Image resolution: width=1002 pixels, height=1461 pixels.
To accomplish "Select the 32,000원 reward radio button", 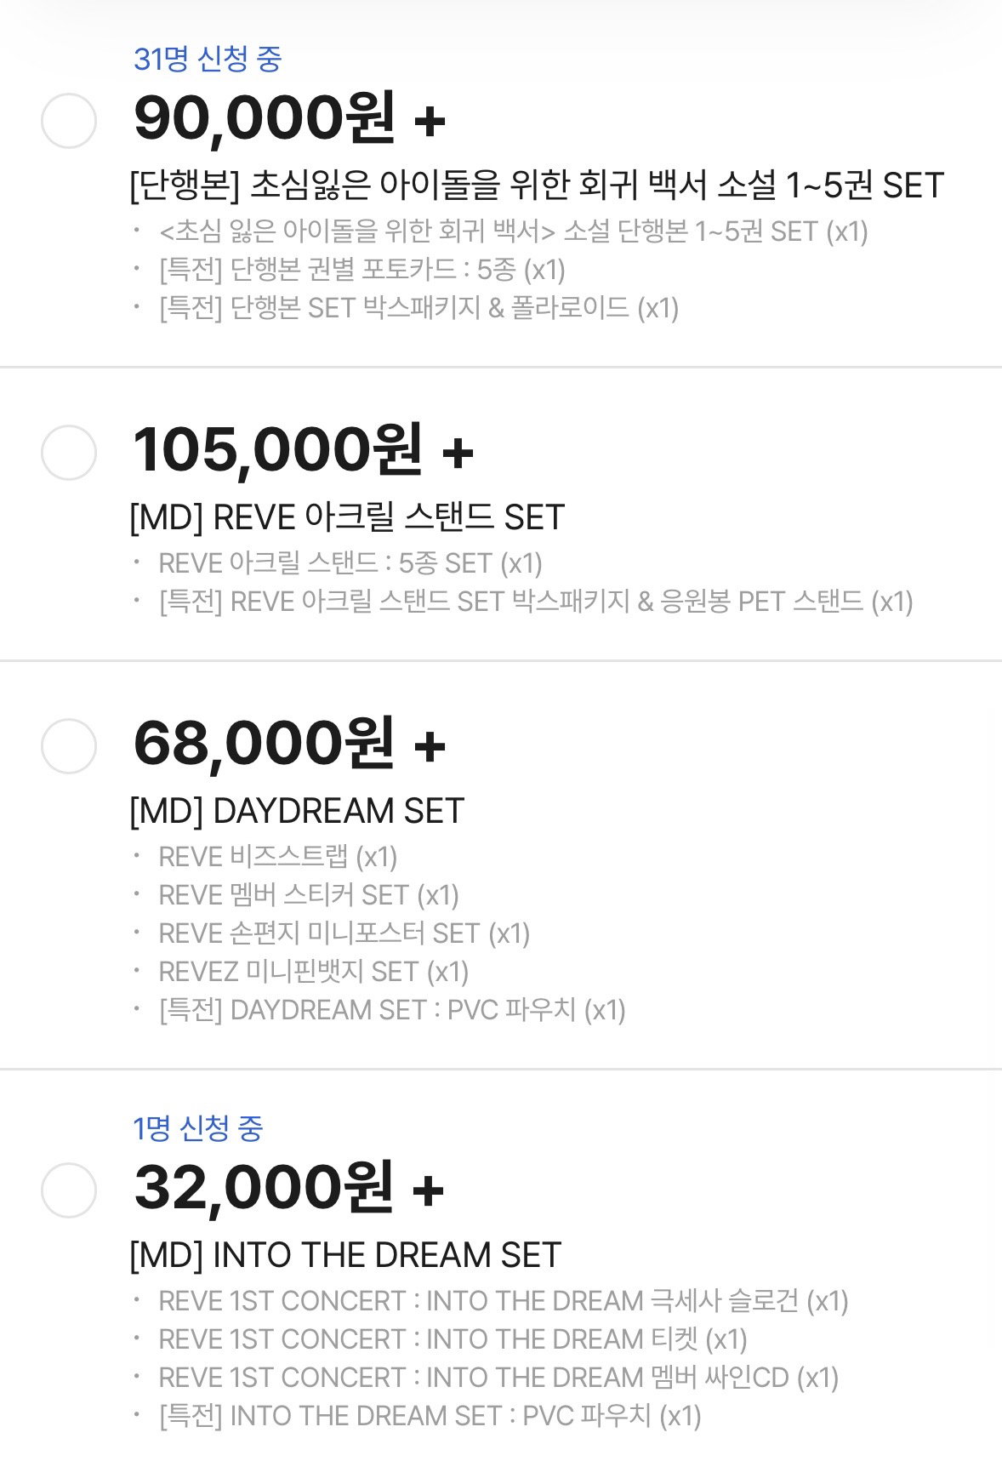I will pos(69,1190).
